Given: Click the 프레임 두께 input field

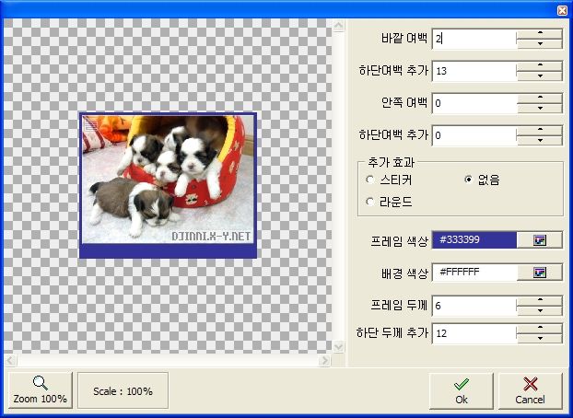Looking at the screenshot, I should coord(474,306).
